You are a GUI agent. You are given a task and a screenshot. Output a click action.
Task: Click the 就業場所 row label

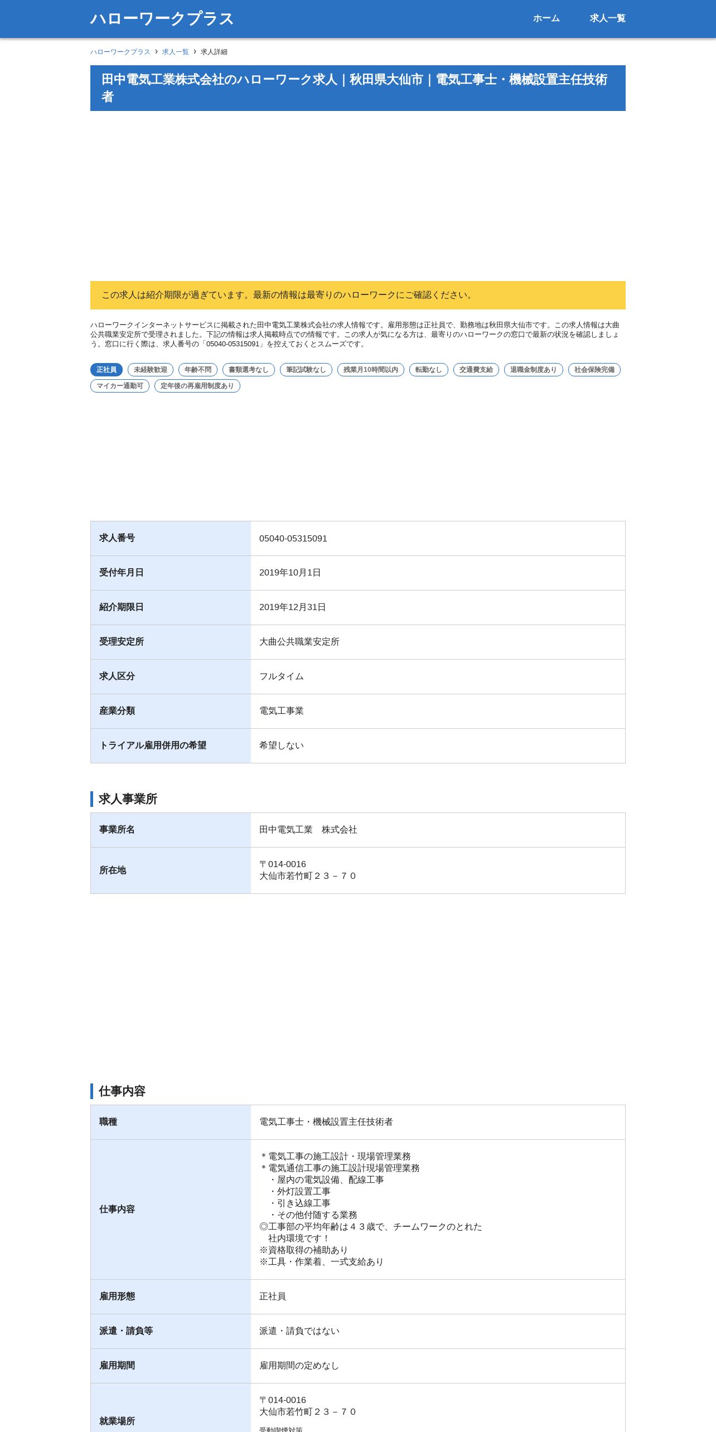(x=117, y=1421)
